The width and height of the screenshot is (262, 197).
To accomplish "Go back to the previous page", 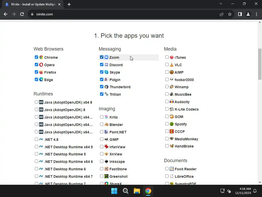I will (x=6, y=14).
